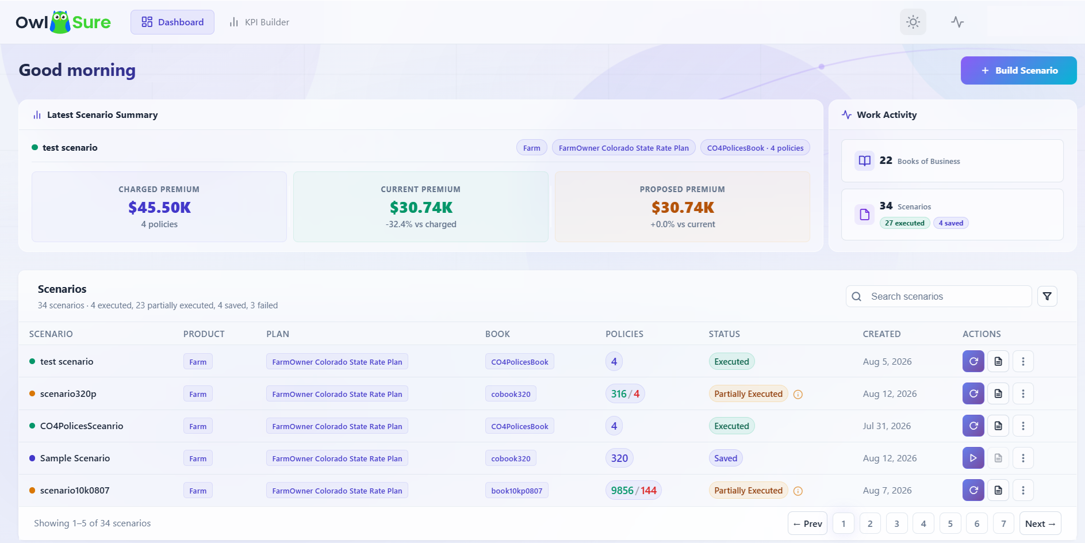Open the Books of Business card
Screen dimensions: 1085x543
click(952, 160)
